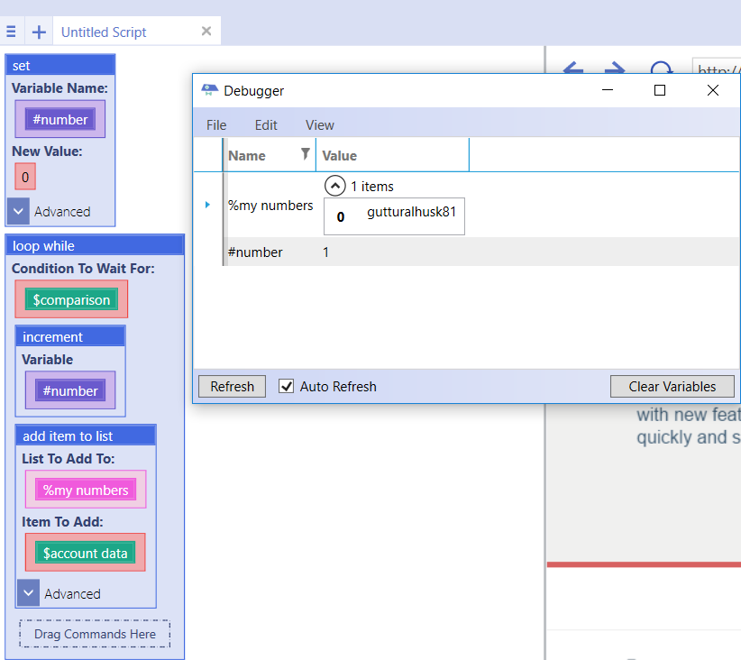Open the Debugger File menu
Image resolution: width=741 pixels, height=660 pixels.
216,125
